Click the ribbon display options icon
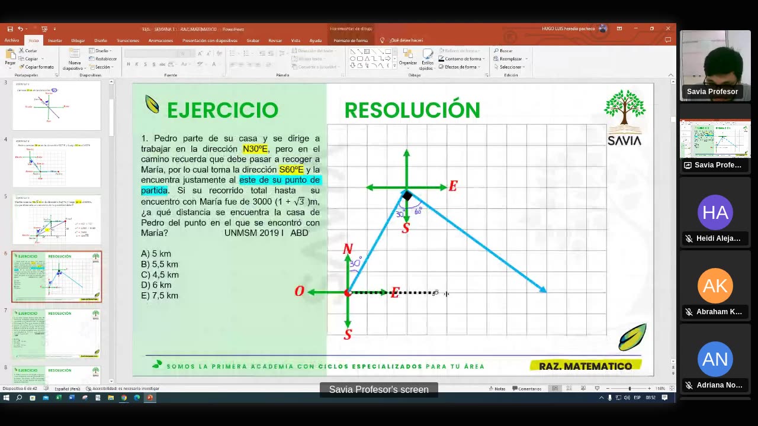Image resolution: width=758 pixels, height=426 pixels. click(619, 28)
